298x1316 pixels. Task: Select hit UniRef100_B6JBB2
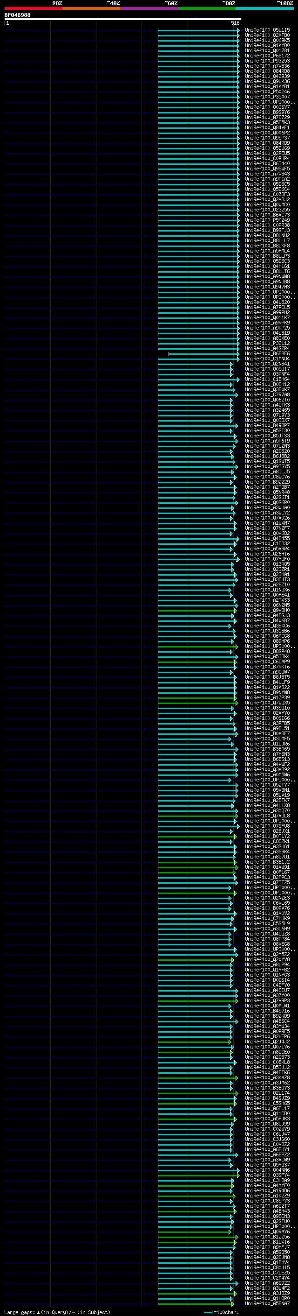click(267, 456)
